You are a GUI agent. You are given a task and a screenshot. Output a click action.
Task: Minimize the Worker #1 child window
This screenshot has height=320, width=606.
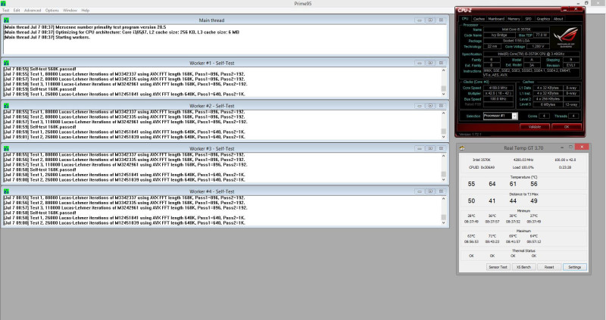(x=420, y=63)
